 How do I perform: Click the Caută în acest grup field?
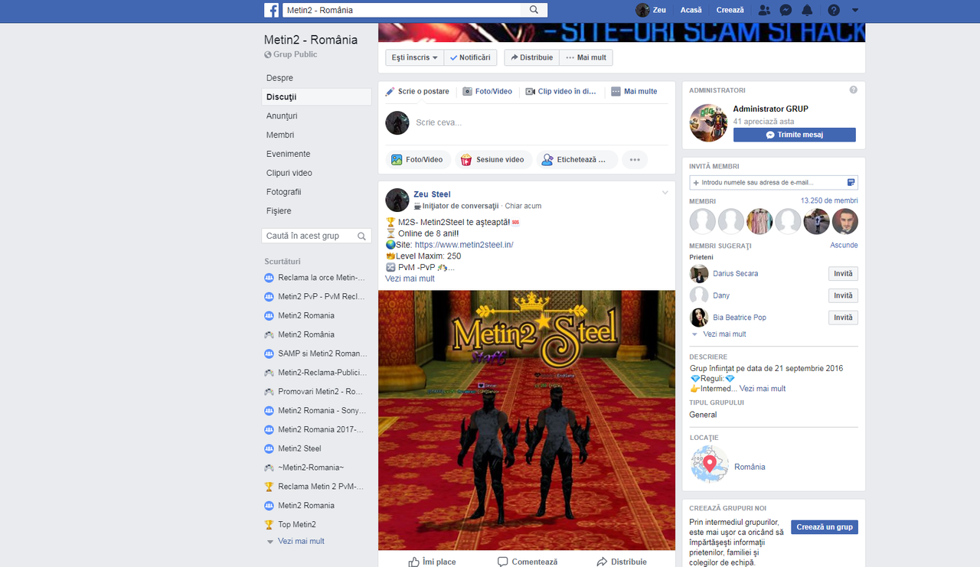(308, 236)
